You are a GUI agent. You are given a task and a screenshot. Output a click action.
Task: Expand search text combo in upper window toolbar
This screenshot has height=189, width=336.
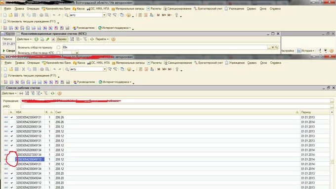pos(104,15)
